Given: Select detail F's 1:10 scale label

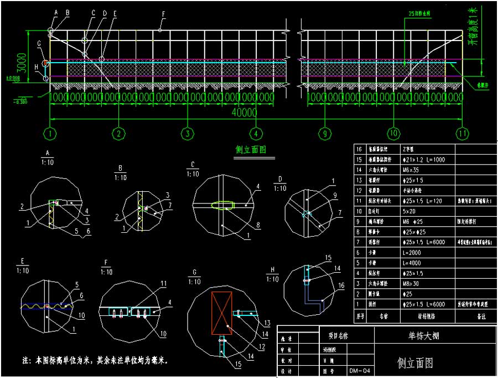Looking at the screenshot, I should pos(106,272).
